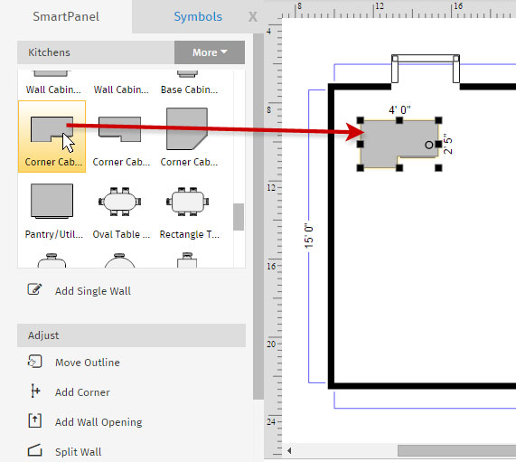This screenshot has width=516, height=462.
Task: Close the side panel with X
Action: [x=252, y=17]
